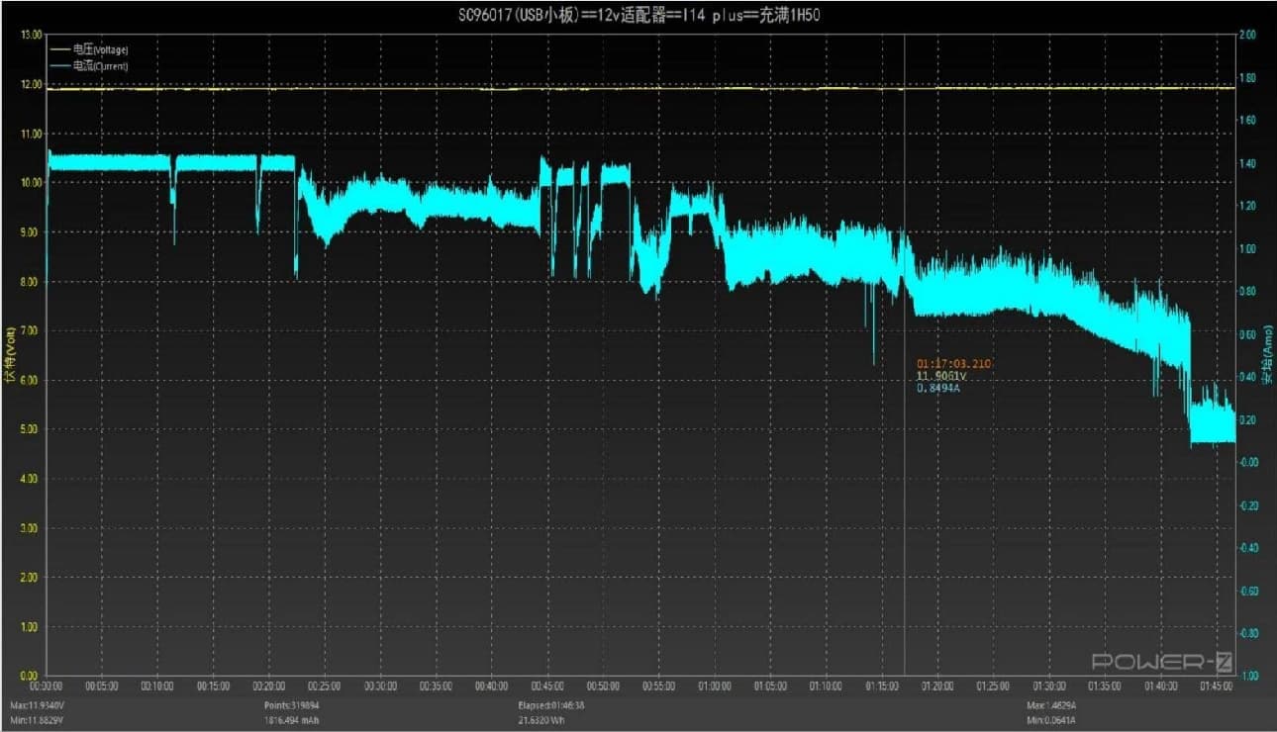The image size is (1277, 732).
Task: Click the 13.00 voltage axis label
Action: [x=30, y=35]
